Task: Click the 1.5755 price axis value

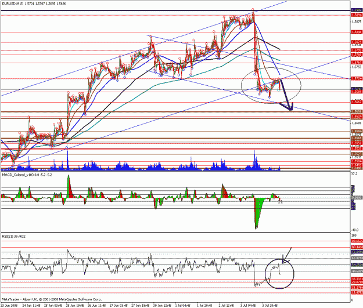Action: coord(357,67)
